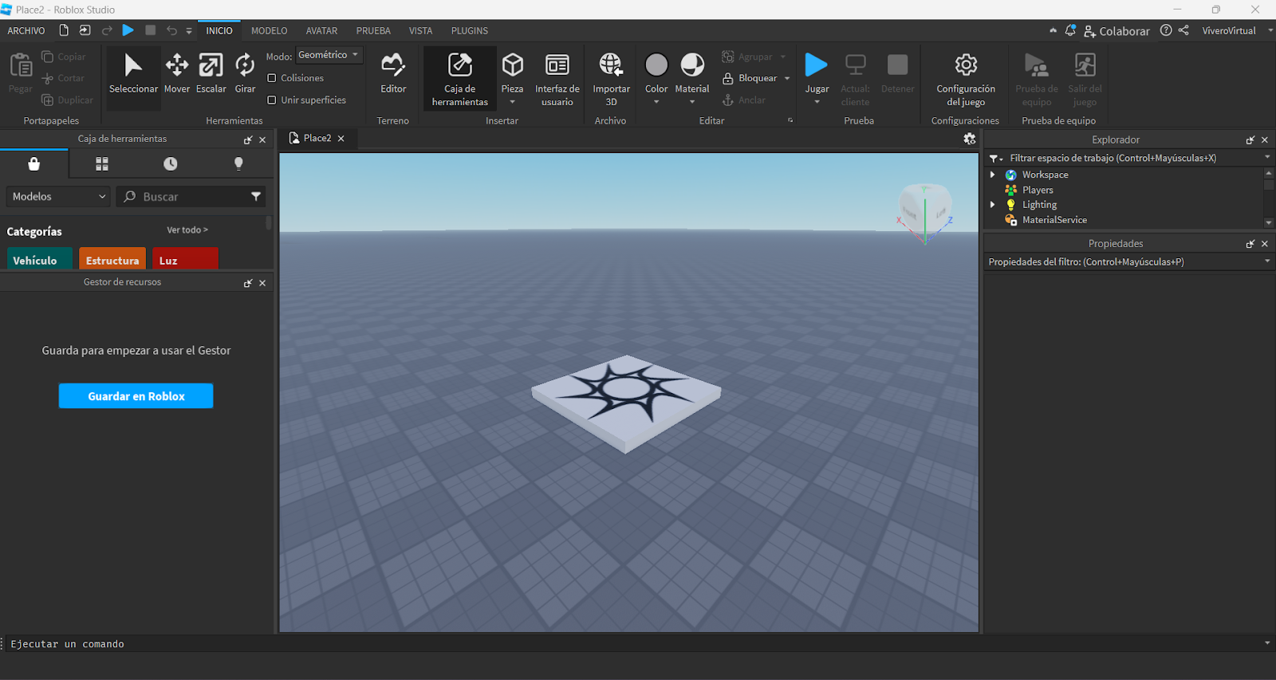
Task: Click the Buscar search field
Action: 191,196
